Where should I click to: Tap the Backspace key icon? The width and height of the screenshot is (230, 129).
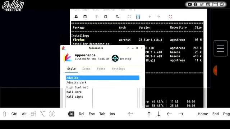click(71, 114)
